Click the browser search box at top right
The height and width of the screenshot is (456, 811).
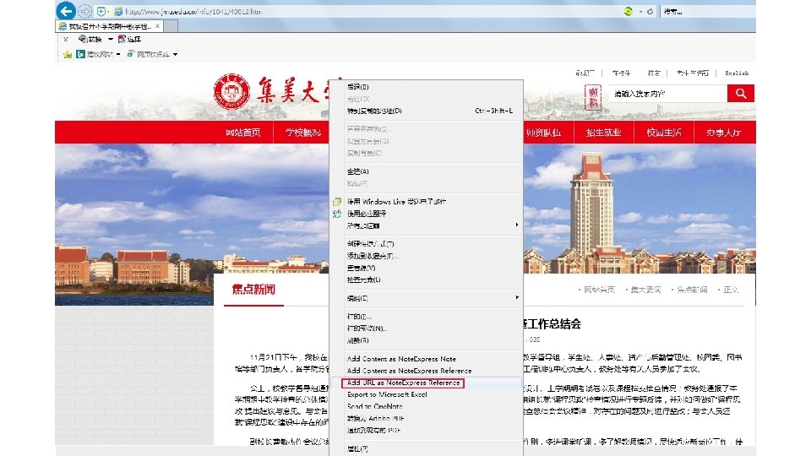click(708, 11)
